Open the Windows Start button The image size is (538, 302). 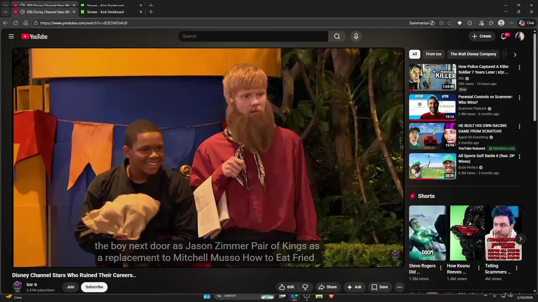coord(207,296)
